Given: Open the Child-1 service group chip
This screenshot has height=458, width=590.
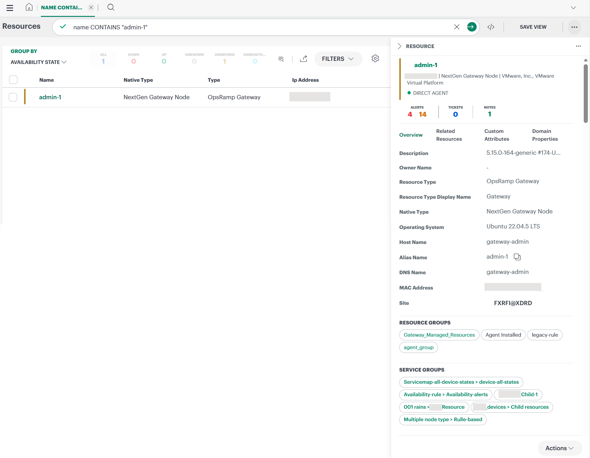Looking at the screenshot, I should [518, 394].
